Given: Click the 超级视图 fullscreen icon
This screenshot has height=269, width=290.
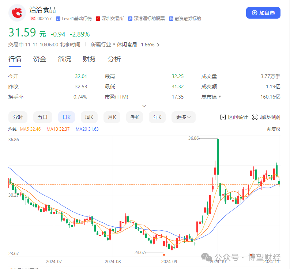Looking at the screenshot, I should tap(255, 117).
